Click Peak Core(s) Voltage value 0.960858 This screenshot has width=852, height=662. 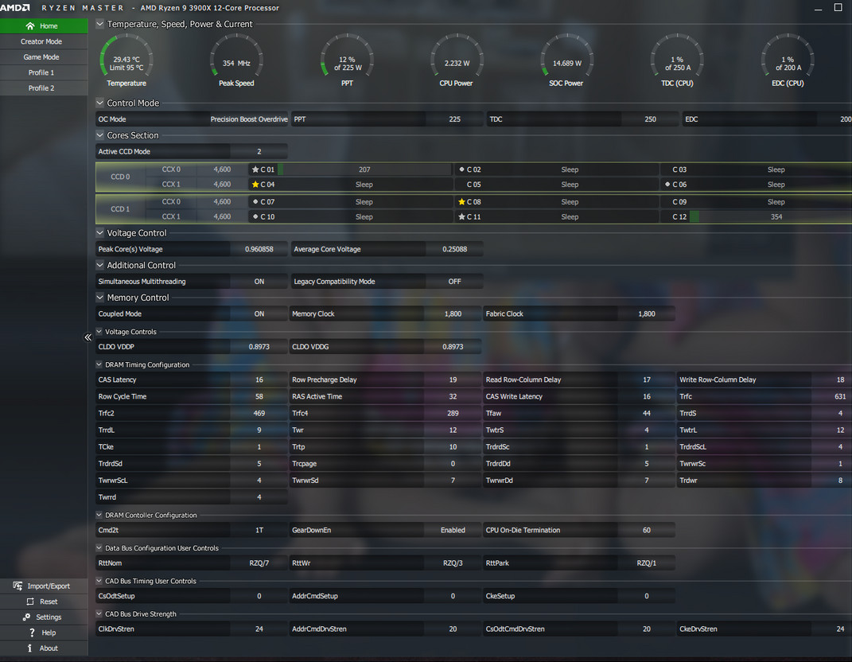pos(259,249)
